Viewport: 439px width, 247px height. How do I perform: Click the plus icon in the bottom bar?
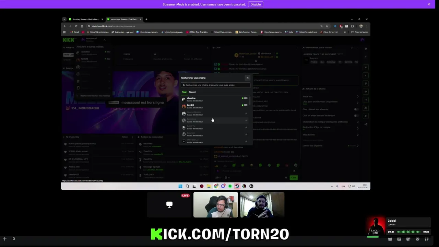4,239
